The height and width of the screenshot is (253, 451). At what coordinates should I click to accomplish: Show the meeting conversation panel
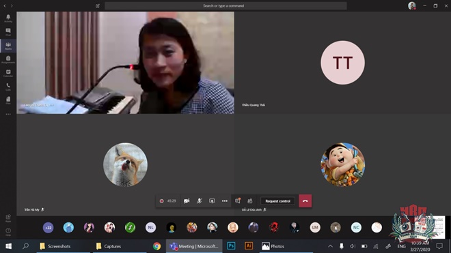[238, 201]
